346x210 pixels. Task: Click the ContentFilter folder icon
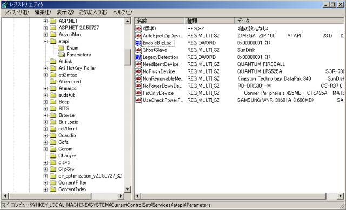pyautogui.click(x=53, y=182)
